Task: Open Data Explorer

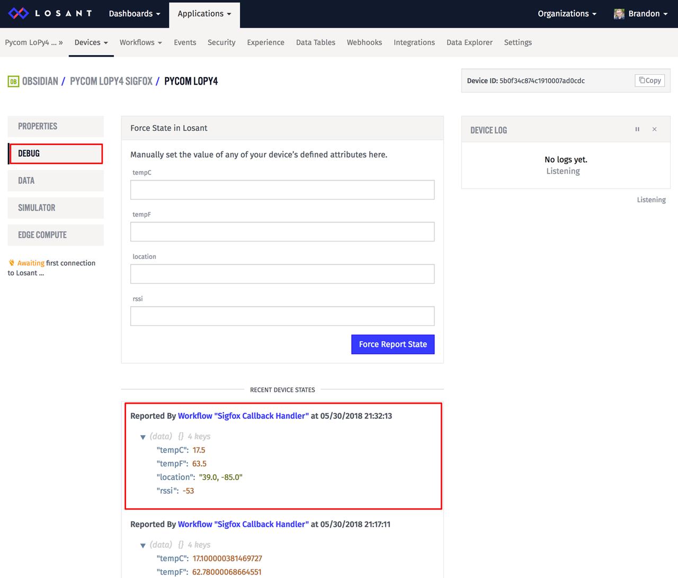Action: pyautogui.click(x=469, y=42)
